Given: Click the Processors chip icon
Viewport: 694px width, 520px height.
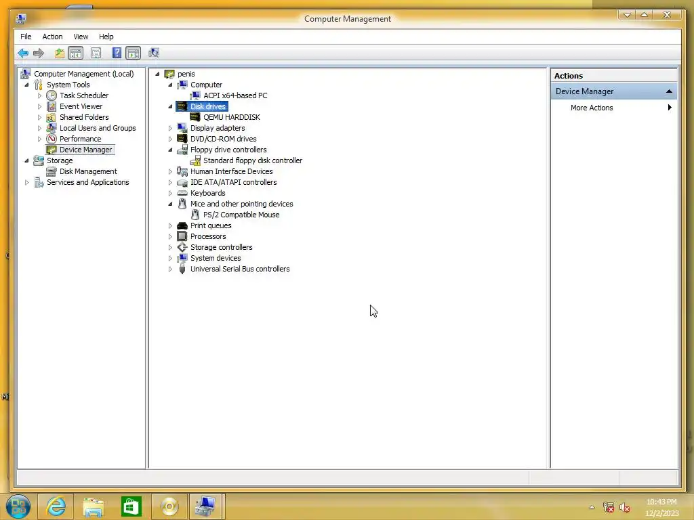Looking at the screenshot, I should pyautogui.click(x=182, y=236).
